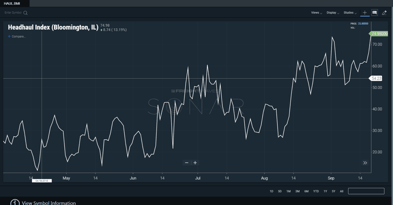
Task: Click the Headhaul Index (Bloomington, IL) title
Action: (x=53, y=27)
